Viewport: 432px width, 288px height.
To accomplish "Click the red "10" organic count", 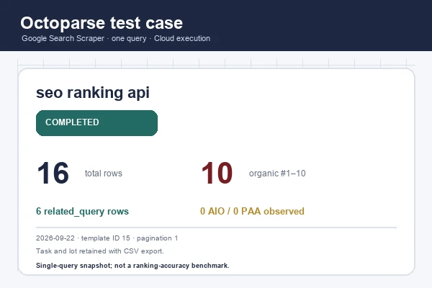I will [217, 173].
